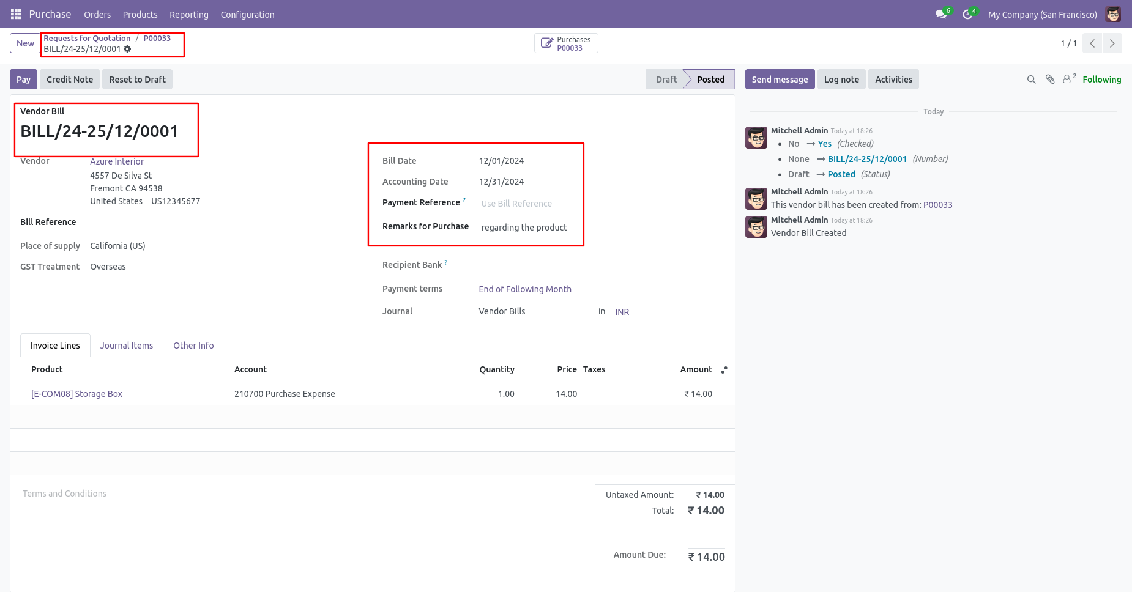This screenshot has width=1132, height=592.
Task: Open the conversations chat icon in navbar
Action: (x=941, y=14)
